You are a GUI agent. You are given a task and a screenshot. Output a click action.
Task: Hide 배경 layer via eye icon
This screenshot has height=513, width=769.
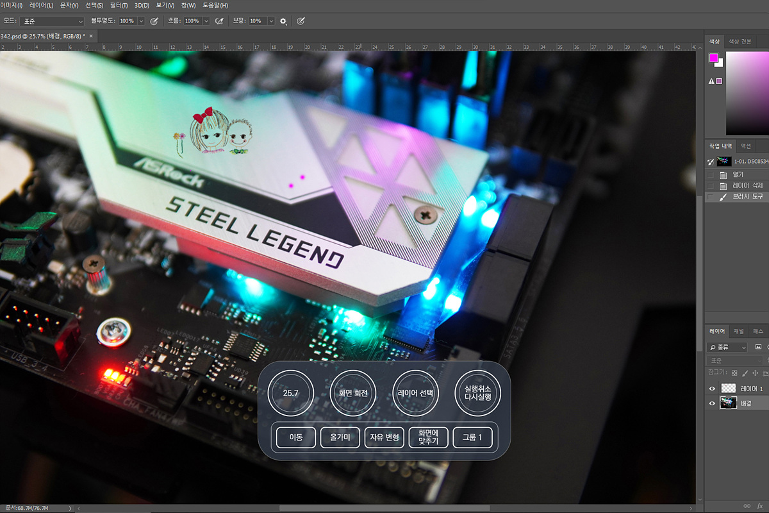click(712, 403)
